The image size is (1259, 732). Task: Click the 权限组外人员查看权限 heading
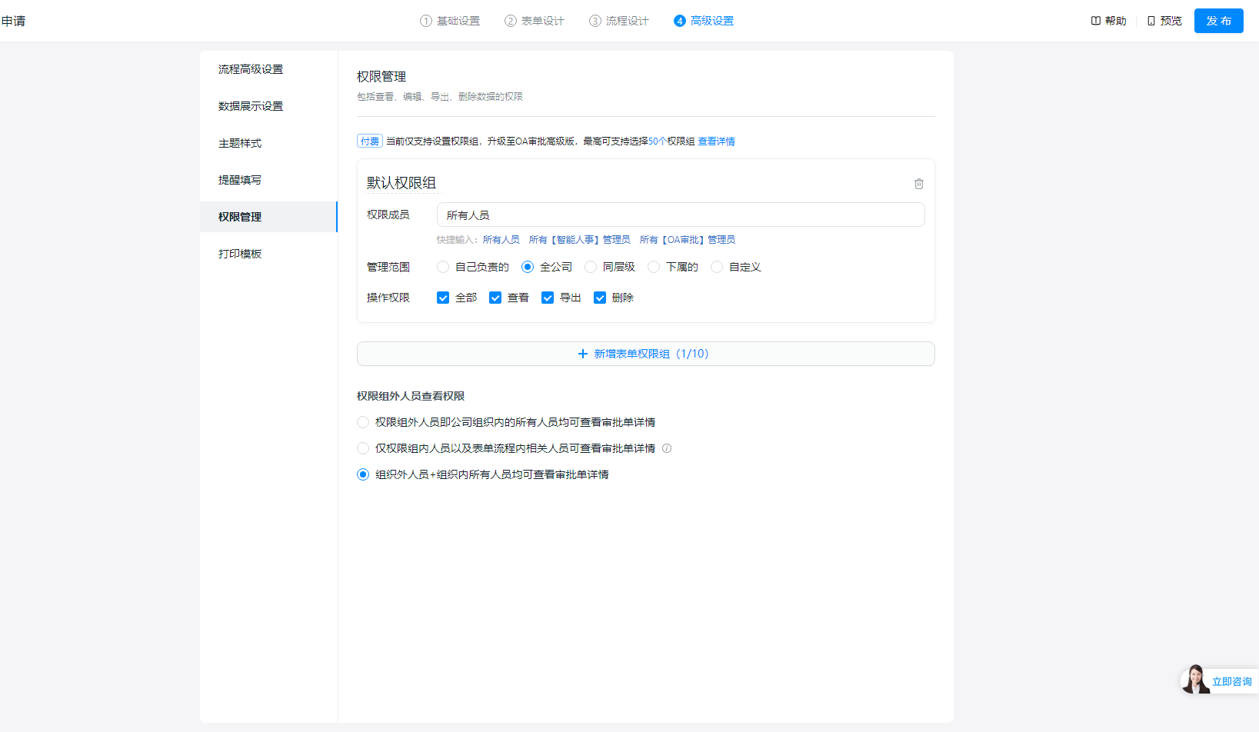pyautogui.click(x=411, y=396)
